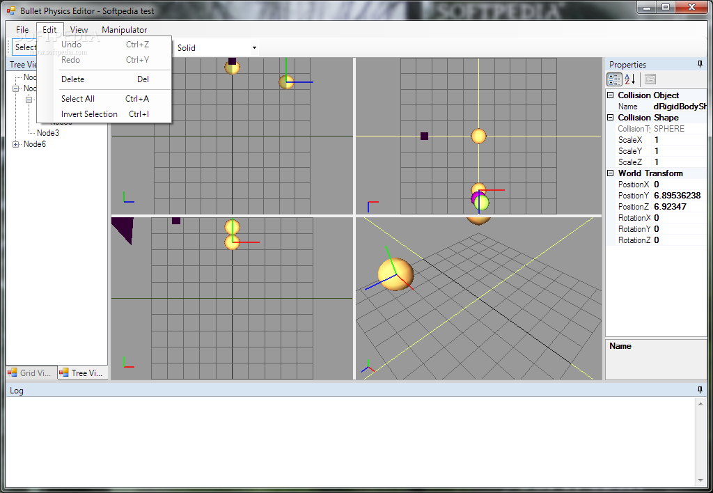Open the File menu
Image resolution: width=713 pixels, height=493 pixels.
click(22, 29)
